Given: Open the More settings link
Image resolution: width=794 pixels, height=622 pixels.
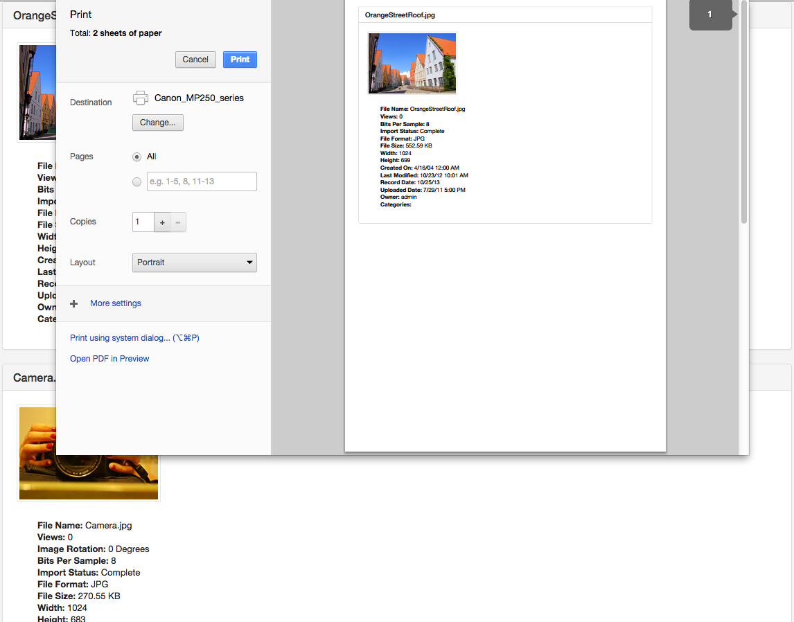Looking at the screenshot, I should coord(116,303).
